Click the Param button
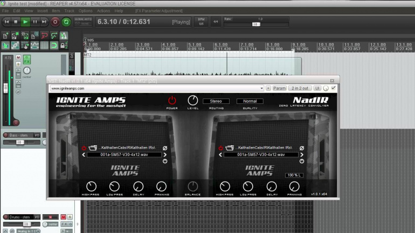Viewport: 415px width, 233px height. tap(279, 88)
